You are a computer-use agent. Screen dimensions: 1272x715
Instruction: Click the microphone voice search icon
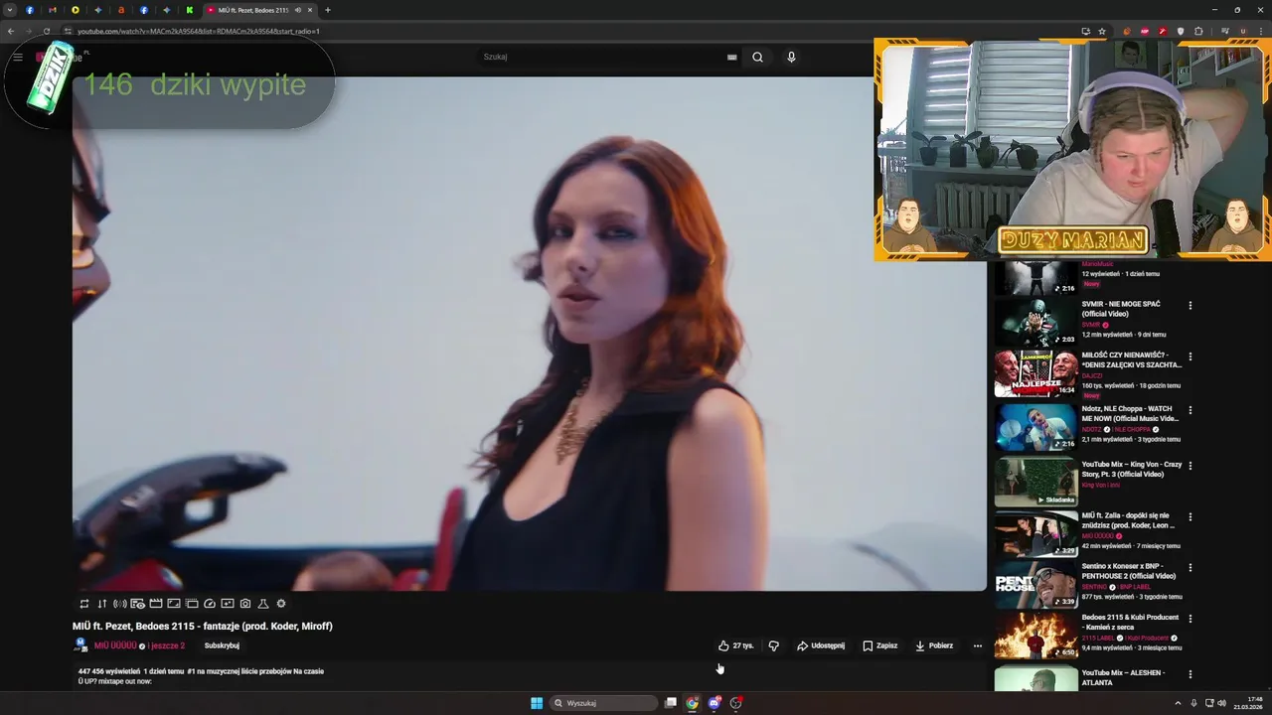pos(791,57)
